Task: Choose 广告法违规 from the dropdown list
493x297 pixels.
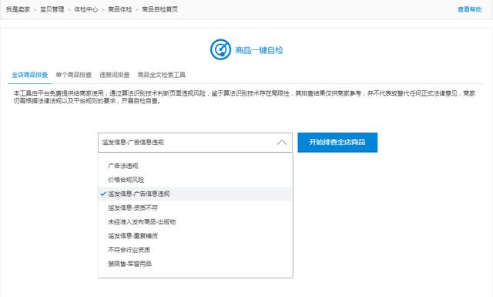Action: [123, 166]
